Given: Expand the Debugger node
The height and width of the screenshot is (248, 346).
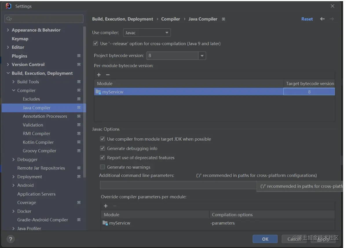Looking at the screenshot, I should pyautogui.click(x=13, y=159).
